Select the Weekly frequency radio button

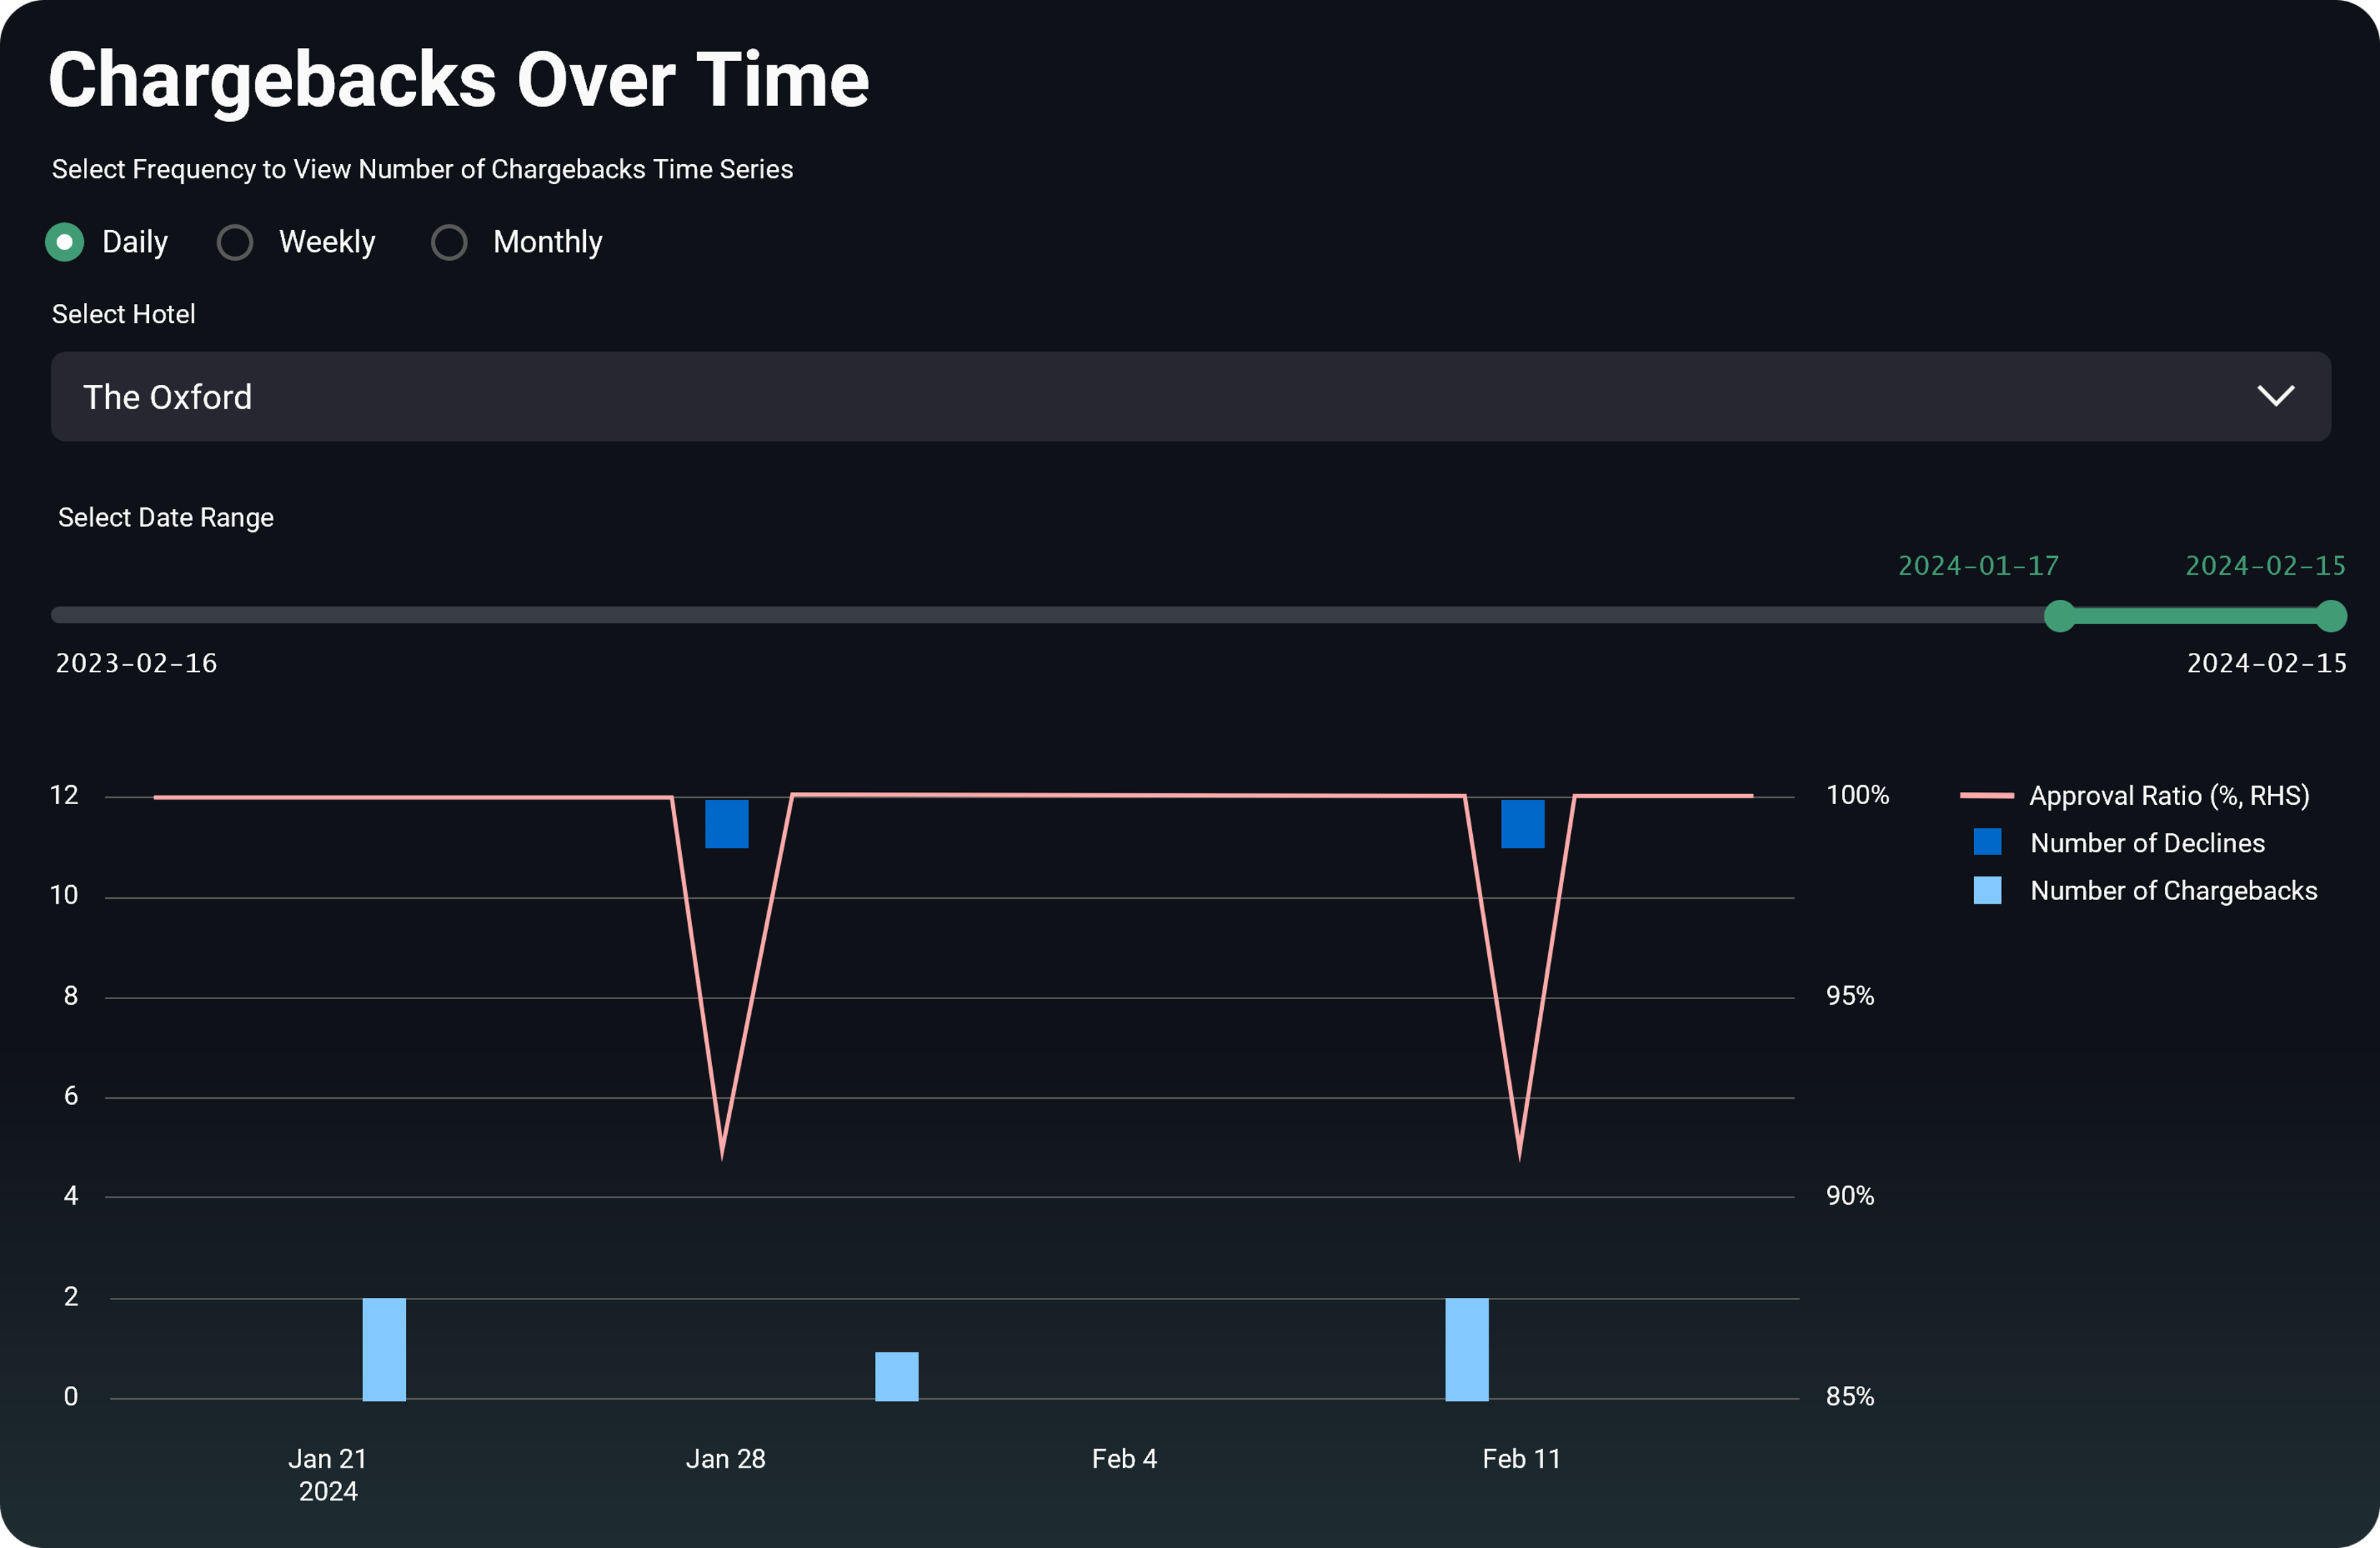click(x=235, y=242)
